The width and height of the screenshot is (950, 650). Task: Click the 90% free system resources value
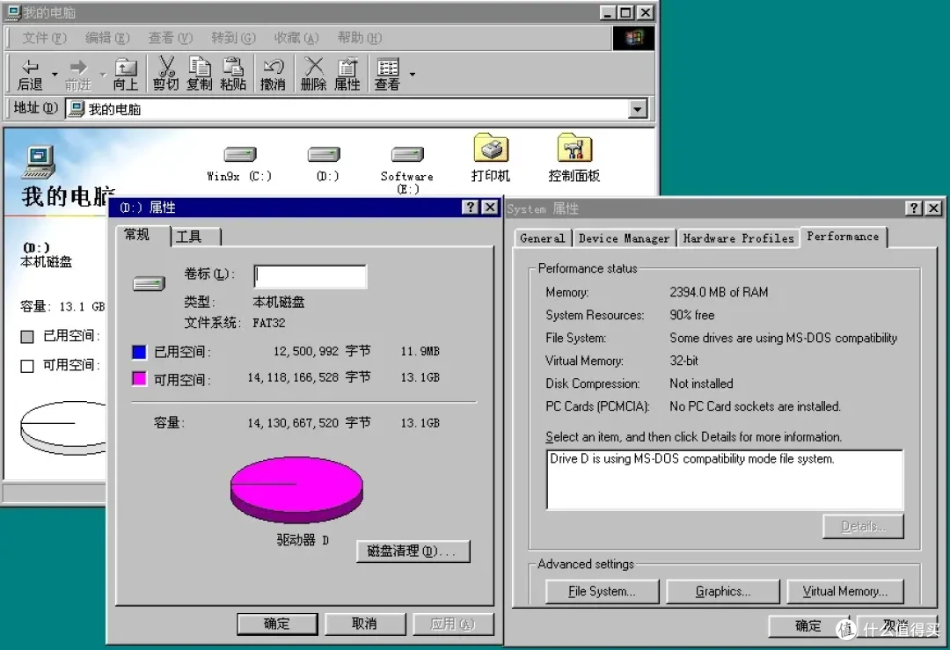click(692, 315)
